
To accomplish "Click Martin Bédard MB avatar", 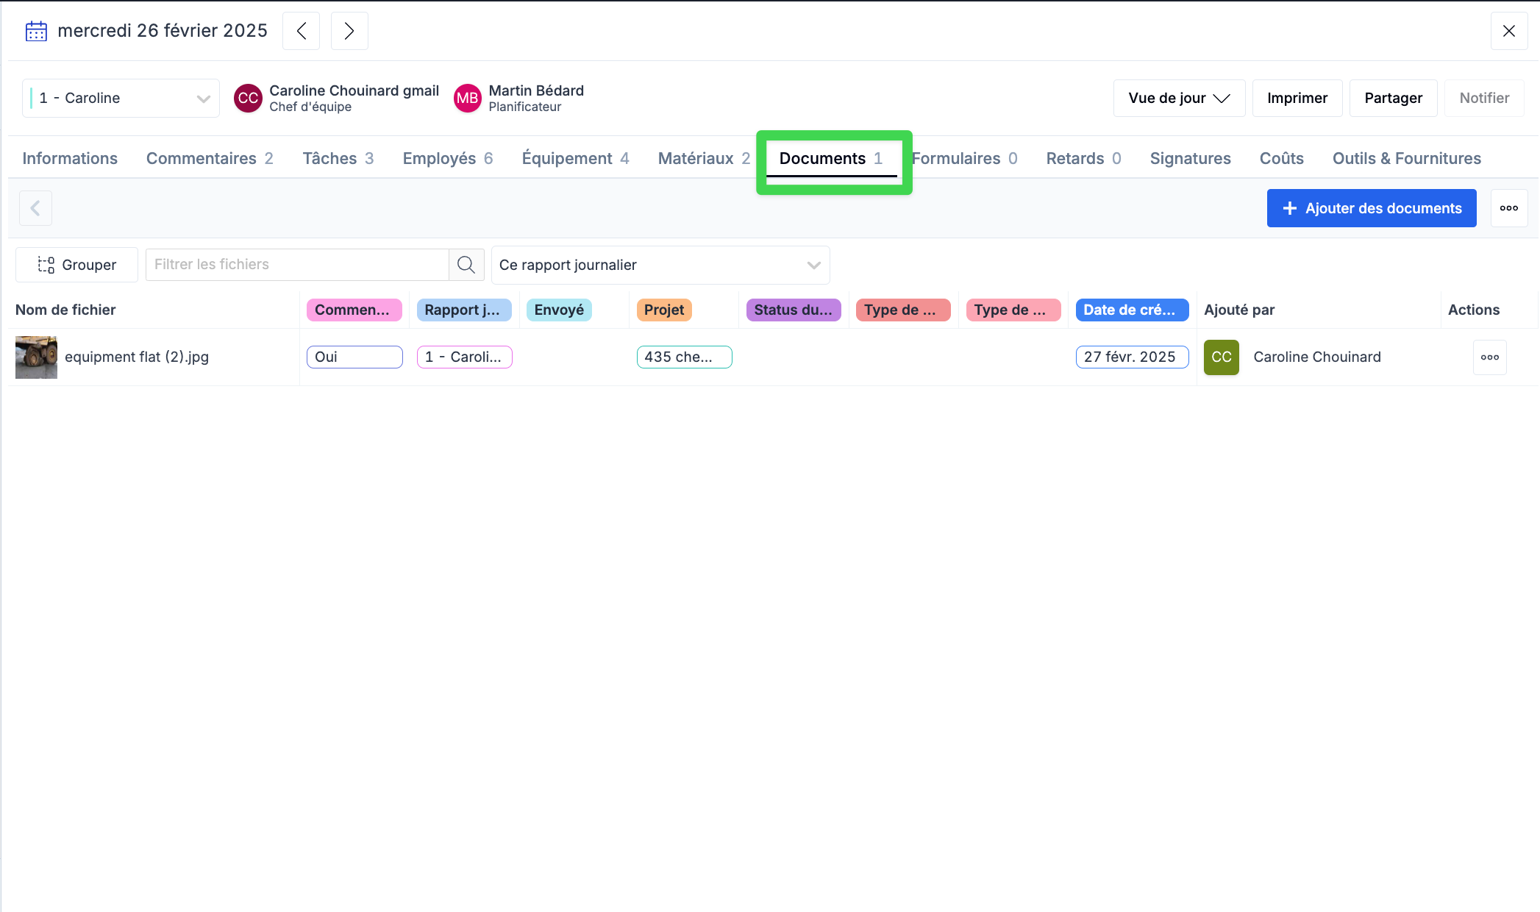I will [467, 98].
